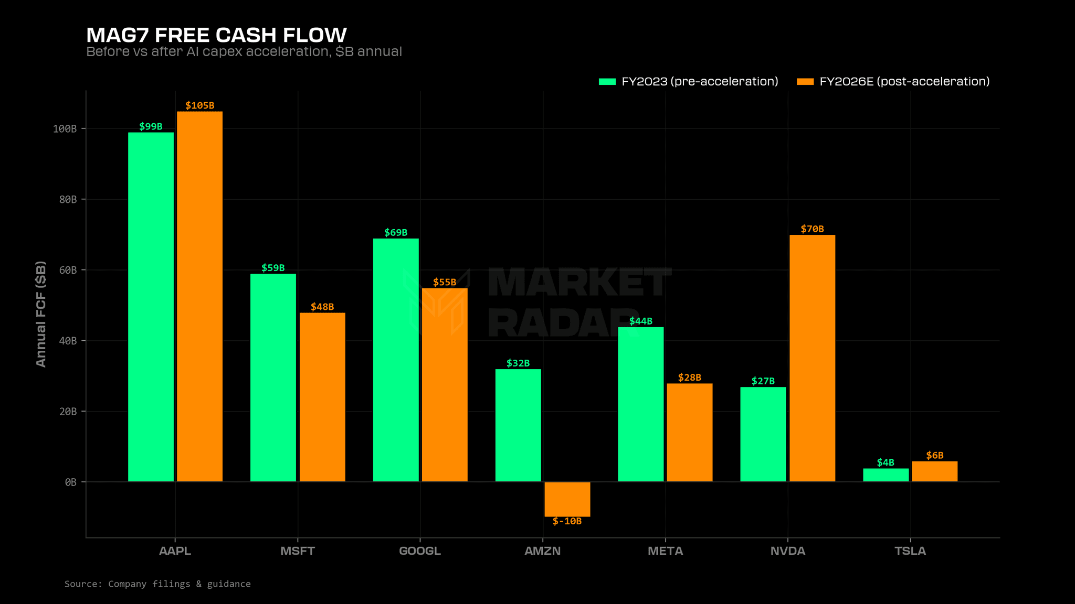Click the $4B data label
Viewport: 1075px width, 604px height.
[x=886, y=462]
